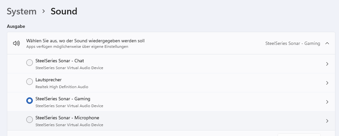Select SteelSeries Sonar - Microphone radio button
Image resolution: width=339 pixels, height=136 pixels.
[x=30, y=120]
